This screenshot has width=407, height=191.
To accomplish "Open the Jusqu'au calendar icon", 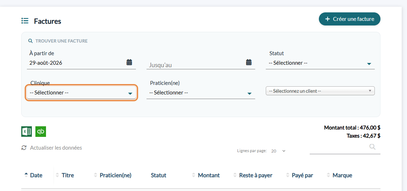I will 249,62.
